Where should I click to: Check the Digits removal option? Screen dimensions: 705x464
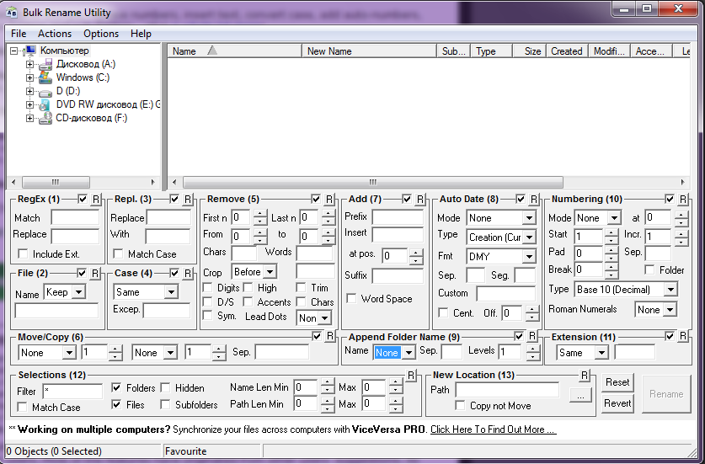click(x=208, y=288)
